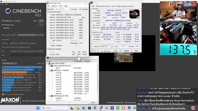Switch to CPU-Z Graphics tab
The image size is (198, 111).
119,6
